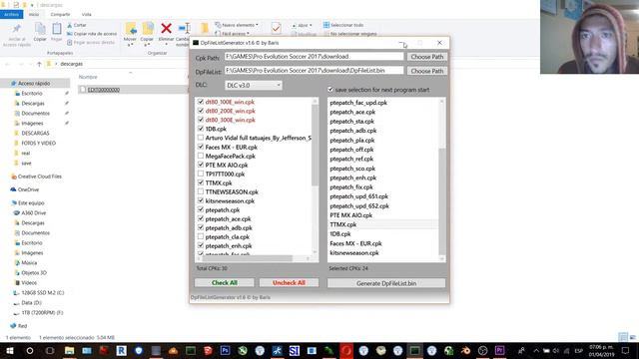Check MegaFacePack.cpk checkbox
639x359 pixels.
pyautogui.click(x=200, y=156)
